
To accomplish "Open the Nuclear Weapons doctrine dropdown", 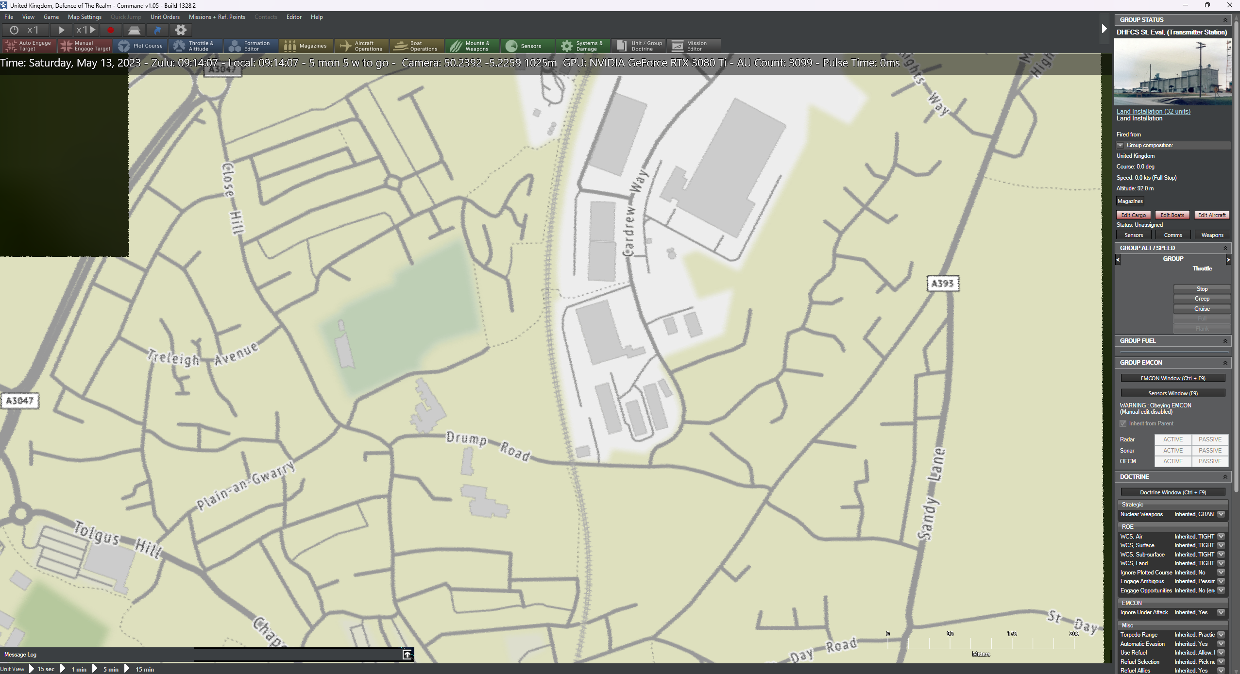I will pos(1221,514).
